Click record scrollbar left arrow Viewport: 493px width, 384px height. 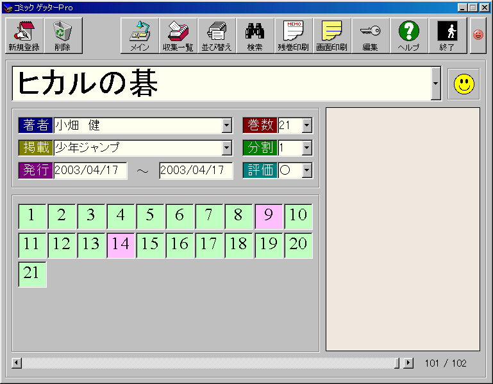click(17, 363)
